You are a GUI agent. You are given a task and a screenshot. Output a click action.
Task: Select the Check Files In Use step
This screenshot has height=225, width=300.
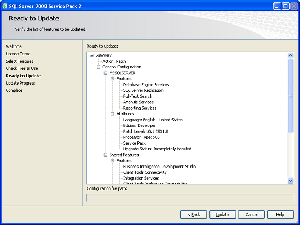pyautogui.click(x=22, y=68)
